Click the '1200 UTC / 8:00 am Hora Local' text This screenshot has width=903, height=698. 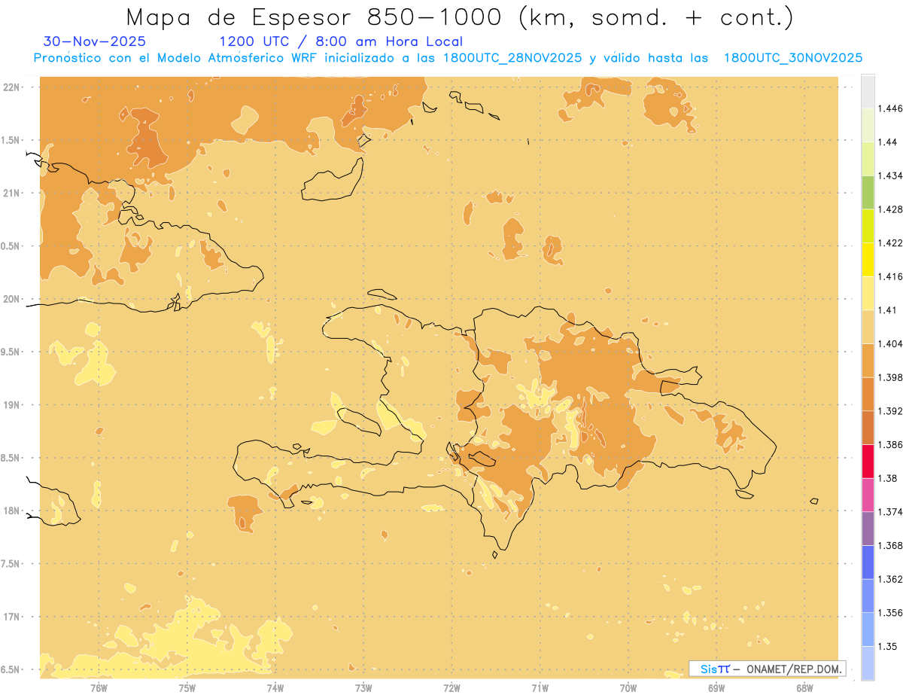coord(340,42)
